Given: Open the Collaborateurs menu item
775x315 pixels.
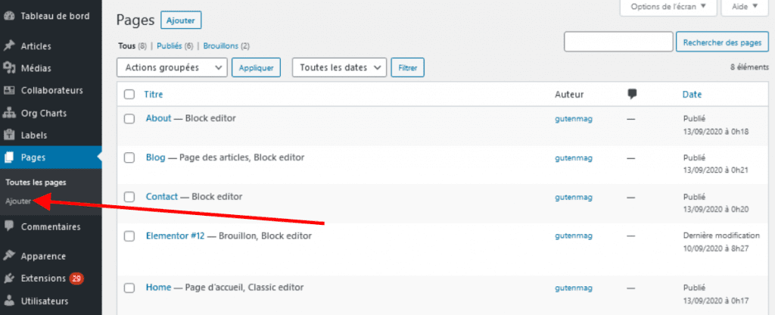Looking at the screenshot, I should coord(52,91).
